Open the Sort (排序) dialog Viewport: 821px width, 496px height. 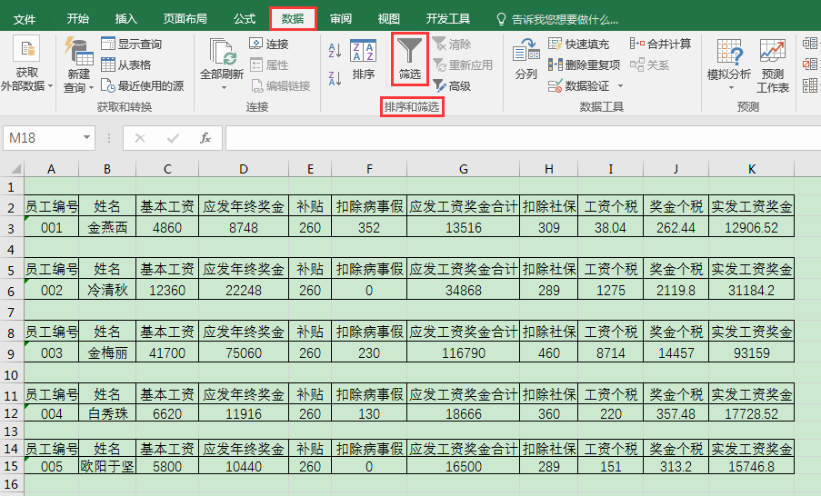pos(363,59)
